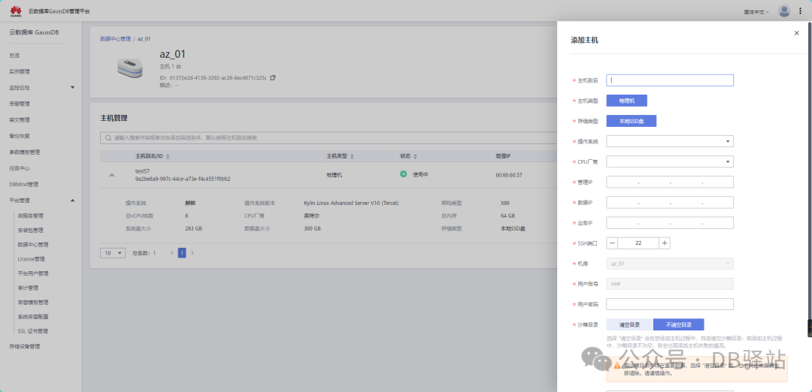Viewport: 812px width, 392px height.
Task: Open License管理 submenu item
Action: 32,259
